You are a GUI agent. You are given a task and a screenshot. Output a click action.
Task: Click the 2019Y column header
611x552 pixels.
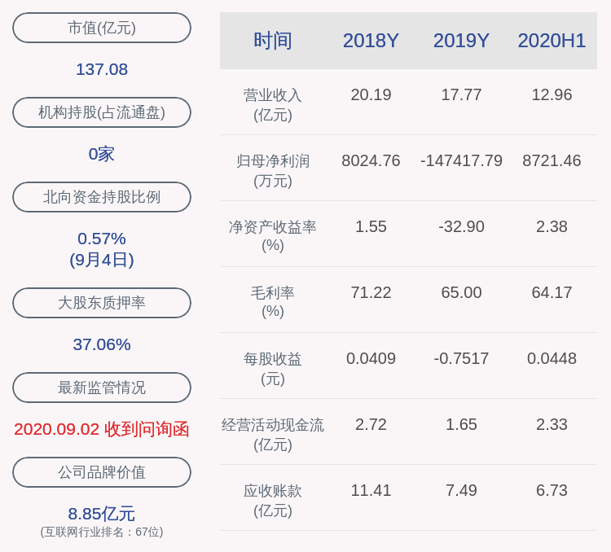461,41
